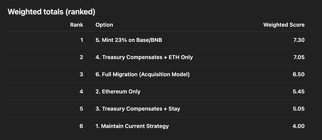
Task: Select "6. Full Migration (Acquisition Model)" option
Action: 142,74
